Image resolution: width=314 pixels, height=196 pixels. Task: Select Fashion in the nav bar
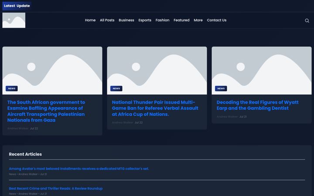click(162, 20)
